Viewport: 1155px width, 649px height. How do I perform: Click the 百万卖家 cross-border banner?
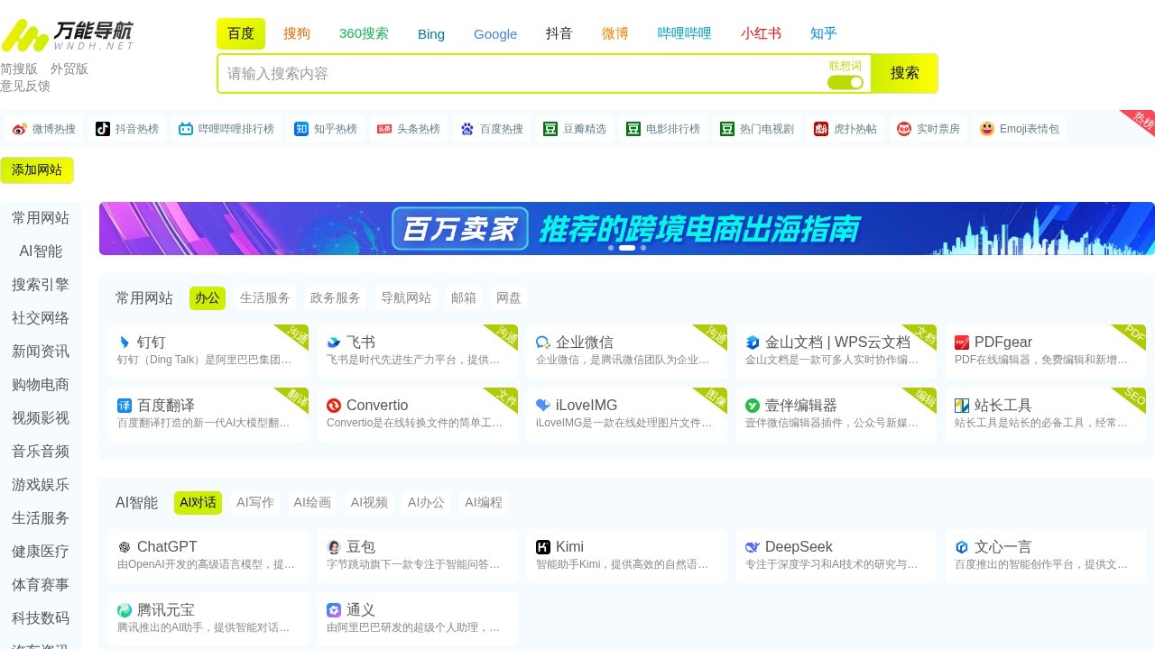(627, 228)
